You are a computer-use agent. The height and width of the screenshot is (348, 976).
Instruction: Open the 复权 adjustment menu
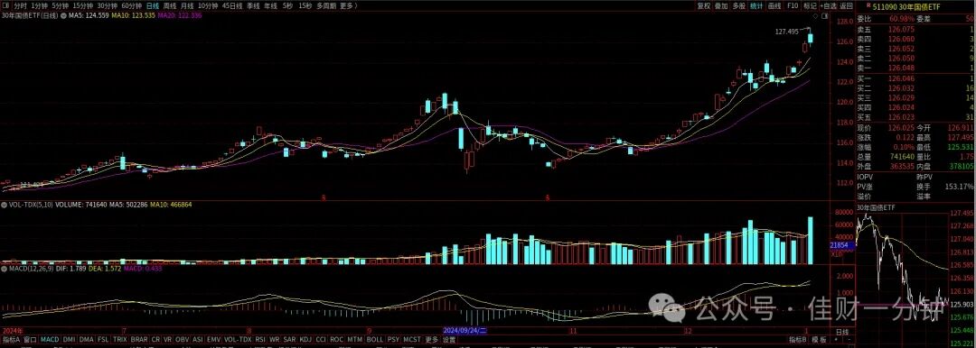[704, 5]
